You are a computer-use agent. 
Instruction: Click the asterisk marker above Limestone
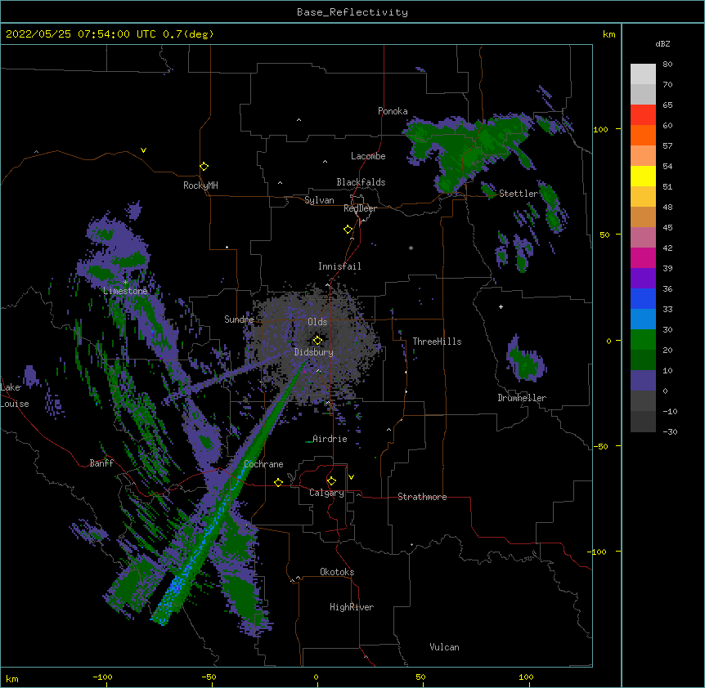pyautogui.click(x=125, y=283)
